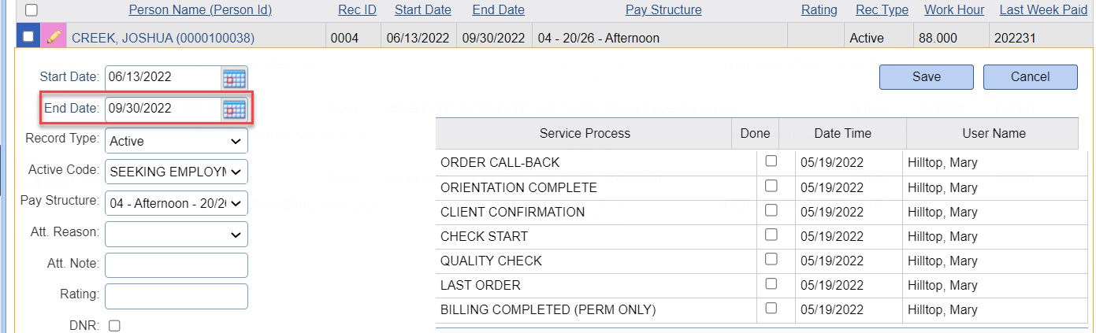This screenshot has height=333, width=1096.
Task: Sort by Person Name column header
Action: (200, 10)
